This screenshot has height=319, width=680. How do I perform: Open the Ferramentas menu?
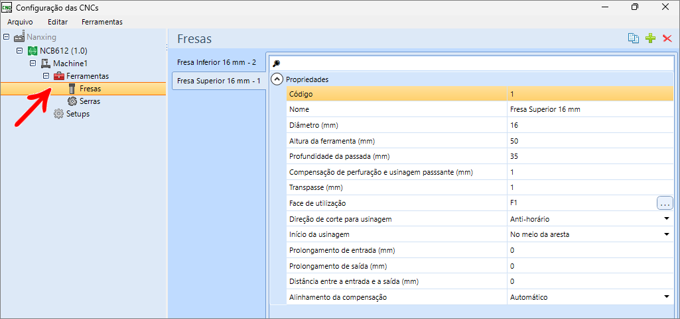(x=102, y=22)
